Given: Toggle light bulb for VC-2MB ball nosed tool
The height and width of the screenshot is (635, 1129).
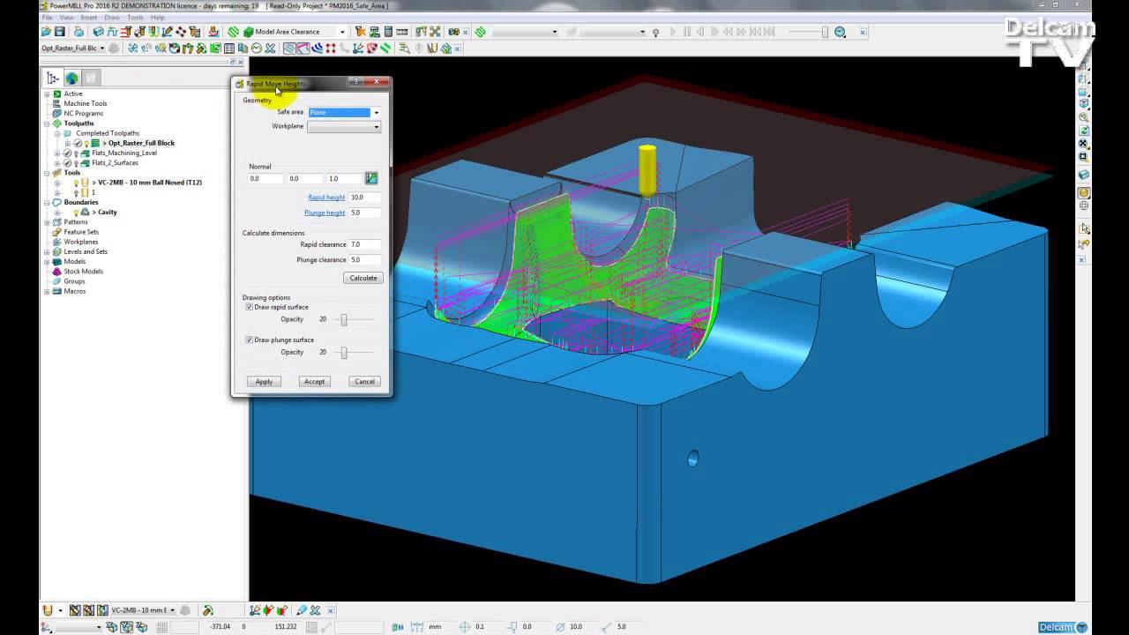Looking at the screenshot, I should tap(76, 183).
